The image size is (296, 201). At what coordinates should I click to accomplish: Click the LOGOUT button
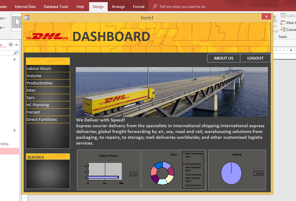click(x=255, y=58)
